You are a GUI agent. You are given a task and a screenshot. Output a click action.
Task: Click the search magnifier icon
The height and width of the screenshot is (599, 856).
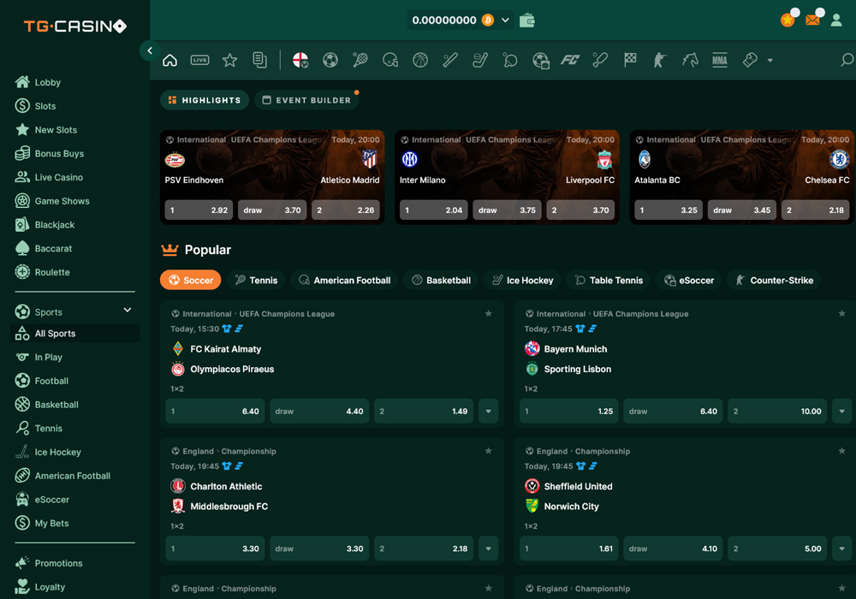point(846,60)
